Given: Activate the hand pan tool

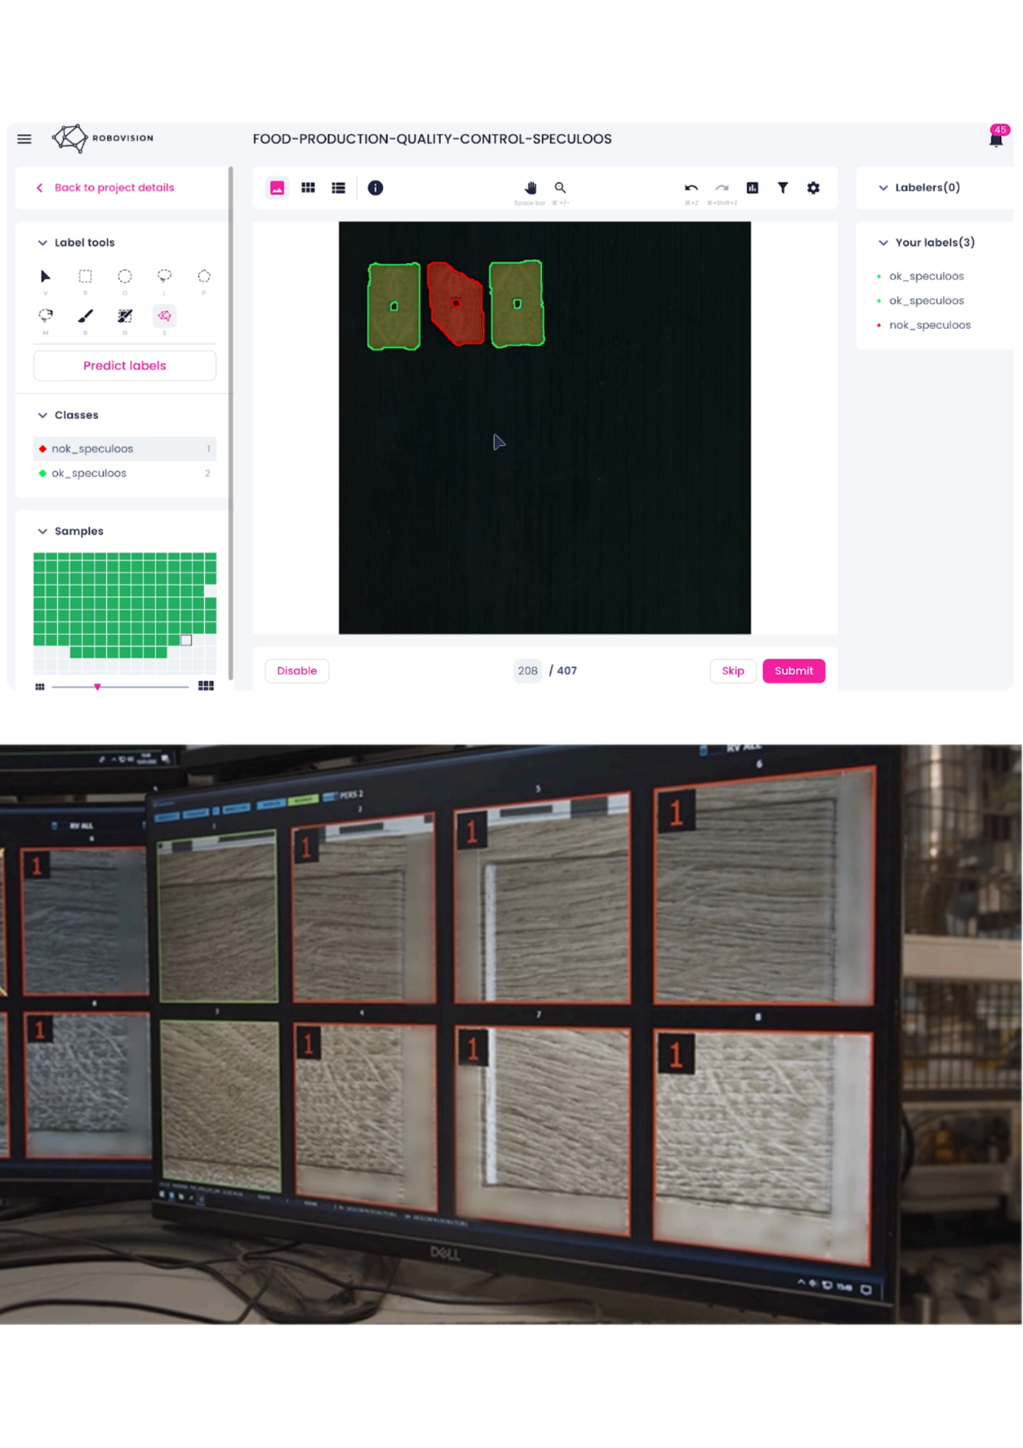Looking at the screenshot, I should pos(531,188).
